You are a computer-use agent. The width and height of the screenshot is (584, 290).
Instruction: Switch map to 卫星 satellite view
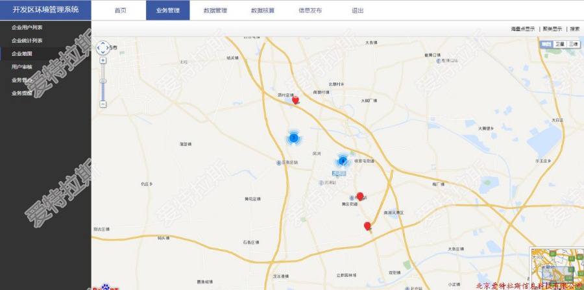(x=559, y=43)
